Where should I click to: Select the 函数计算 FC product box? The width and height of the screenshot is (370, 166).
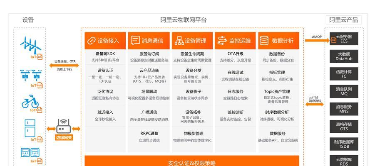point(344,74)
